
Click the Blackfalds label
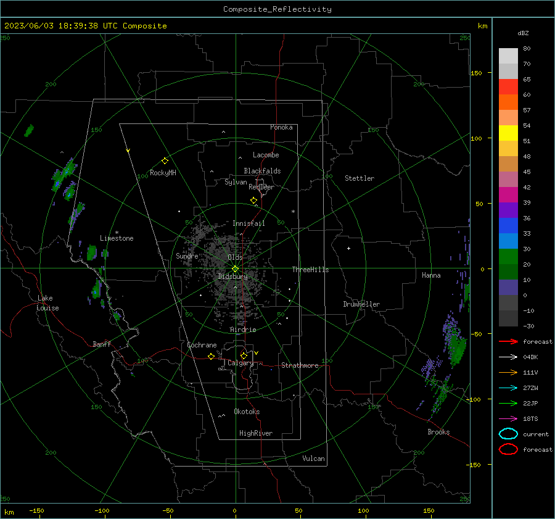click(x=262, y=171)
